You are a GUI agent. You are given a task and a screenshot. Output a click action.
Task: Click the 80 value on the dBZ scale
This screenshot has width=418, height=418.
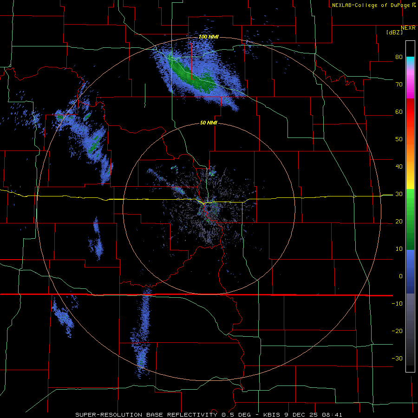point(399,57)
